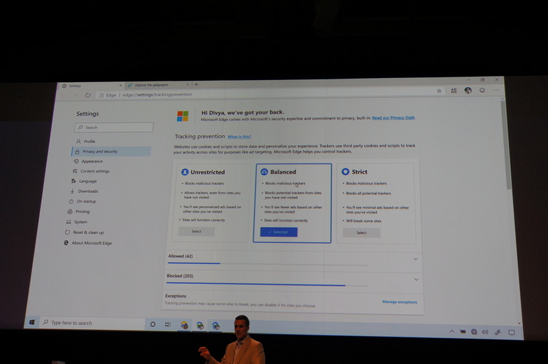Switch to the Settings browser tab
The image size is (548, 364).
91,86
